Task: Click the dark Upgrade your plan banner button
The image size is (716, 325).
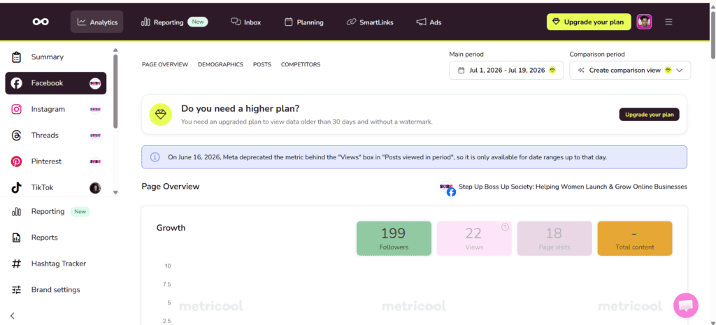Action: point(650,115)
